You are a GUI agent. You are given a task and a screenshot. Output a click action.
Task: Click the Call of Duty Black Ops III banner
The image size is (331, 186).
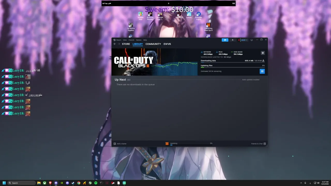coord(134,62)
